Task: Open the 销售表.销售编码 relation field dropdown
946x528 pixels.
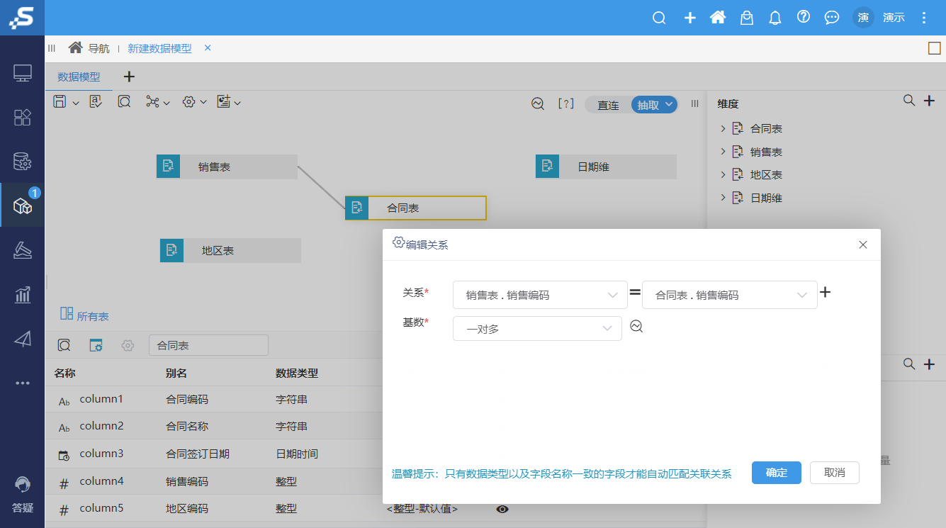Action: (x=540, y=294)
